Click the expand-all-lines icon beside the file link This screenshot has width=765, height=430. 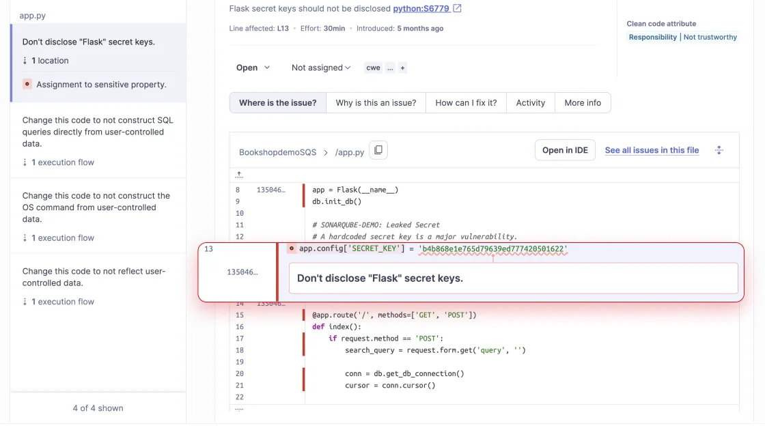tap(719, 150)
